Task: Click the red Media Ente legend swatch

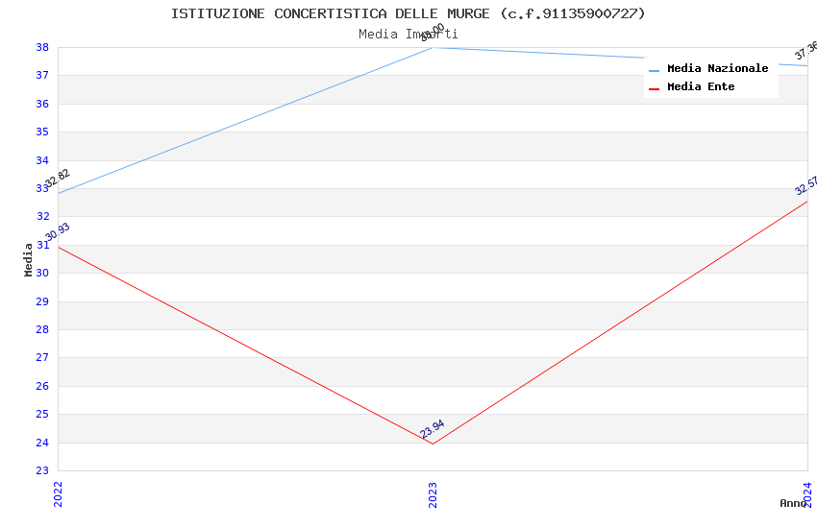Action: coord(654,89)
